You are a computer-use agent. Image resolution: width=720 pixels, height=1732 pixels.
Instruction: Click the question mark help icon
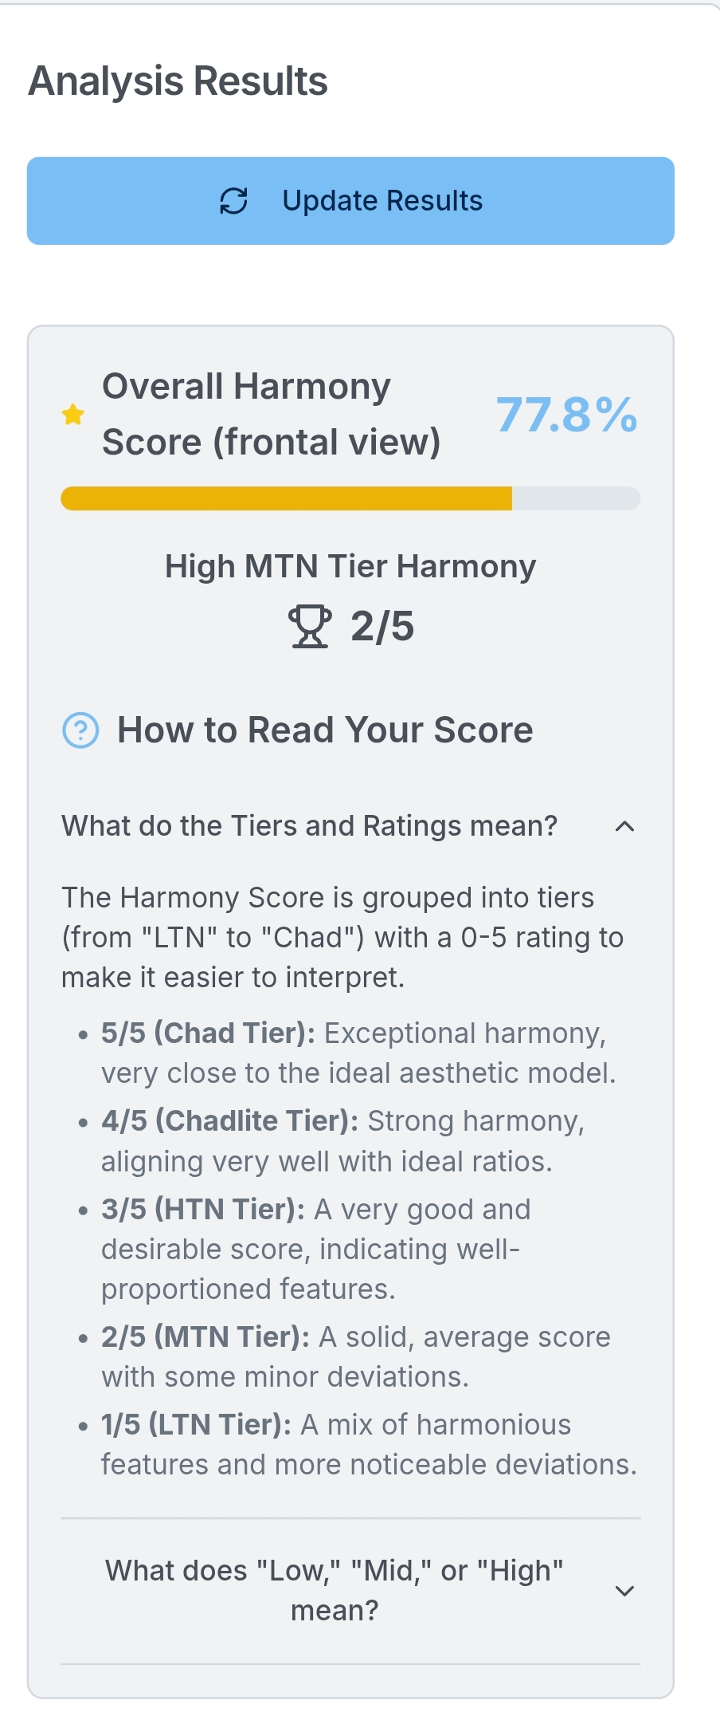pos(80,730)
